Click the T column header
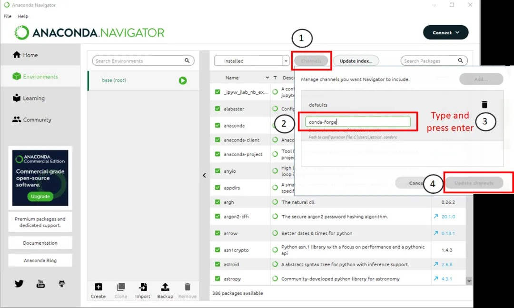 pos(275,78)
